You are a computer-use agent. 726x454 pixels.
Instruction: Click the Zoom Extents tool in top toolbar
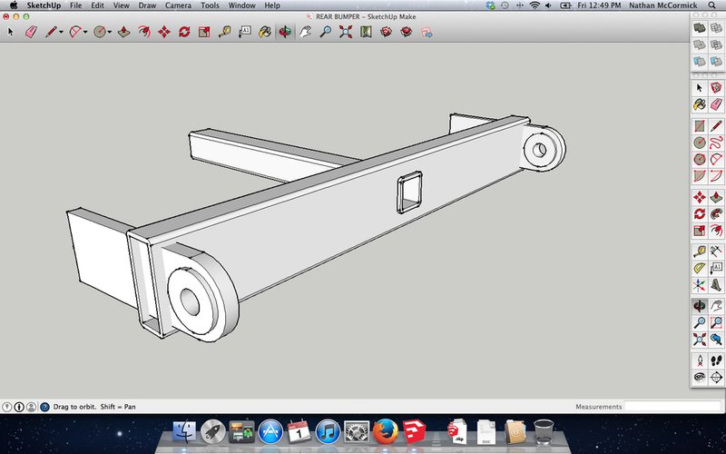346,32
